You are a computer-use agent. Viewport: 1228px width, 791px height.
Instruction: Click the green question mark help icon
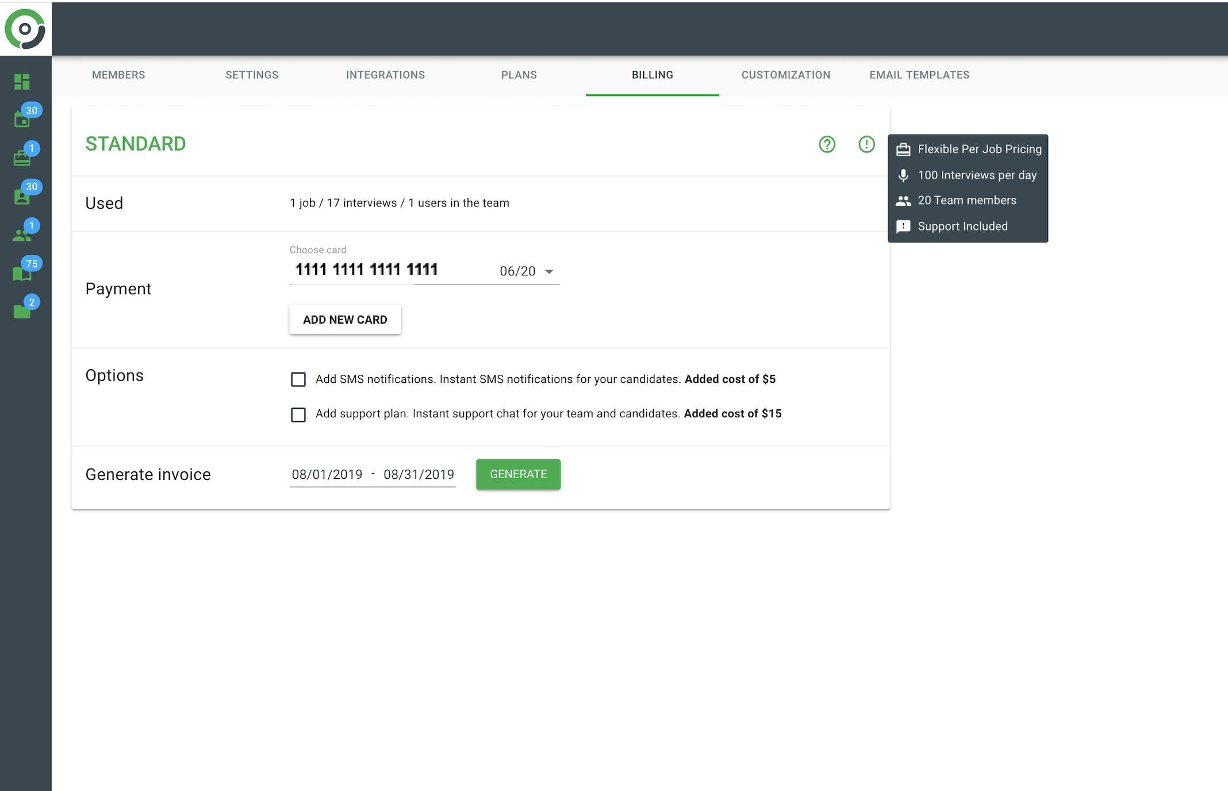(x=827, y=144)
